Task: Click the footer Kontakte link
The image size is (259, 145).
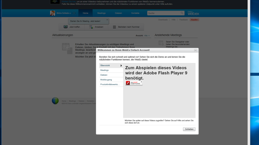Action: (90, 101)
